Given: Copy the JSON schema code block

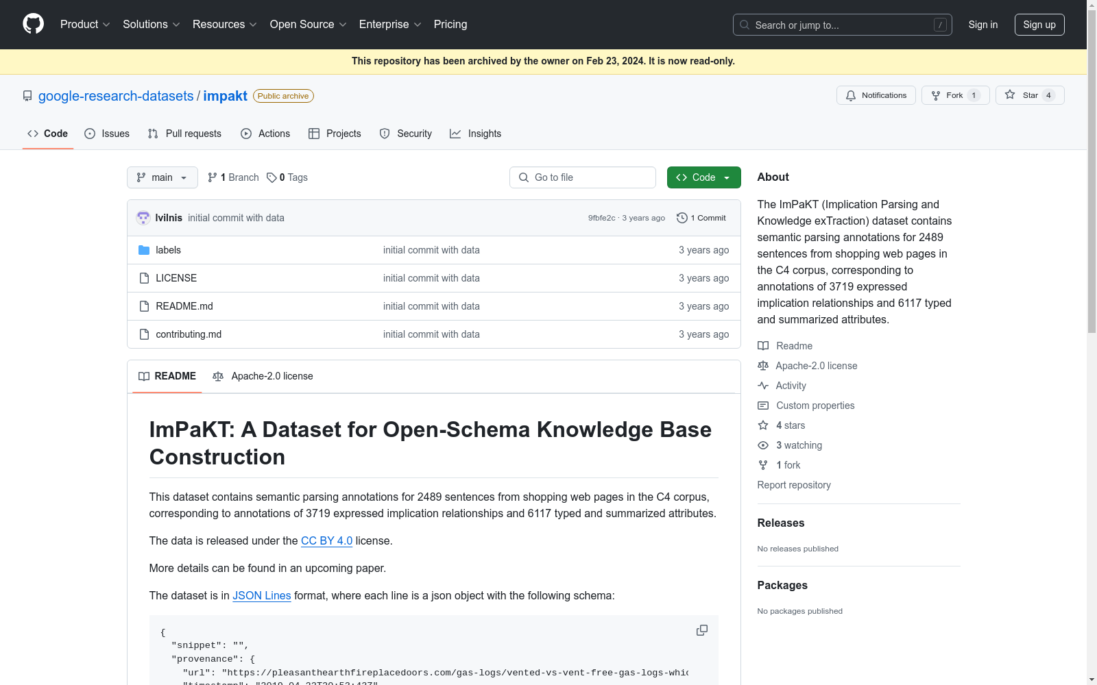Looking at the screenshot, I should point(702,630).
